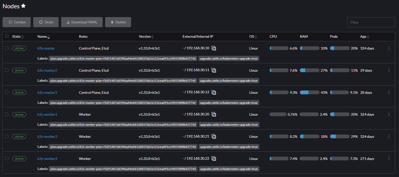Open the k3s-worker2 node link
The height and width of the screenshot is (177, 399).
pos(47,137)
